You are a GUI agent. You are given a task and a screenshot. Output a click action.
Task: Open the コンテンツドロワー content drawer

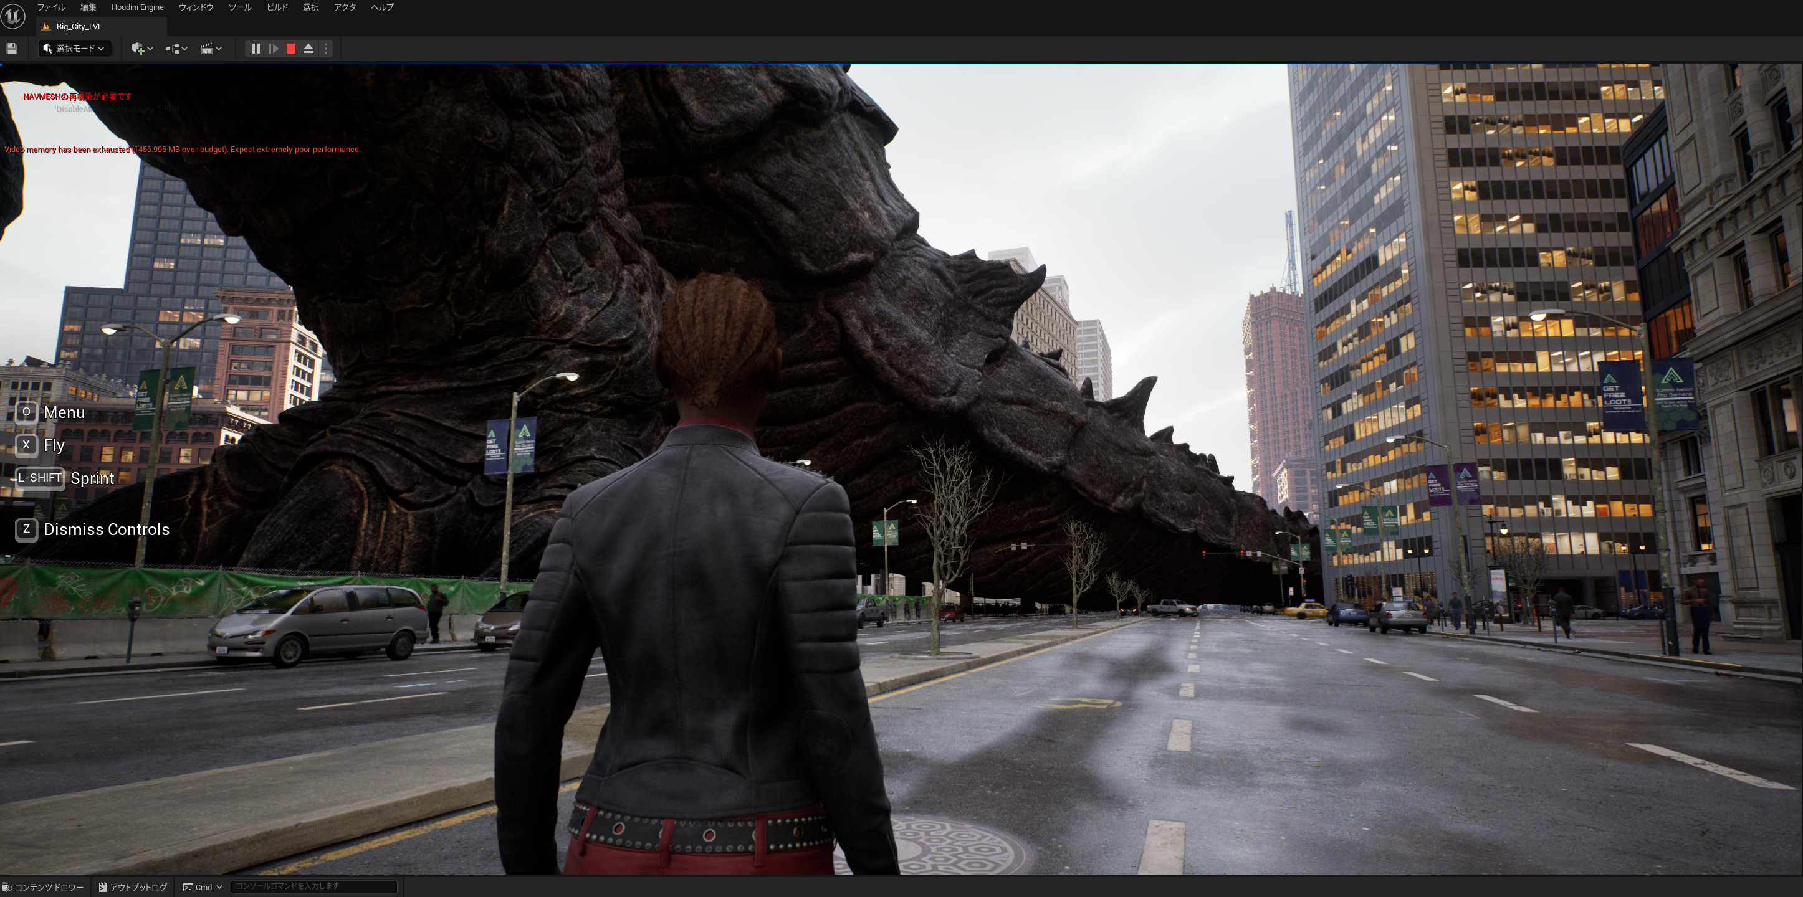pyautogui.click(x=44, y=887)
